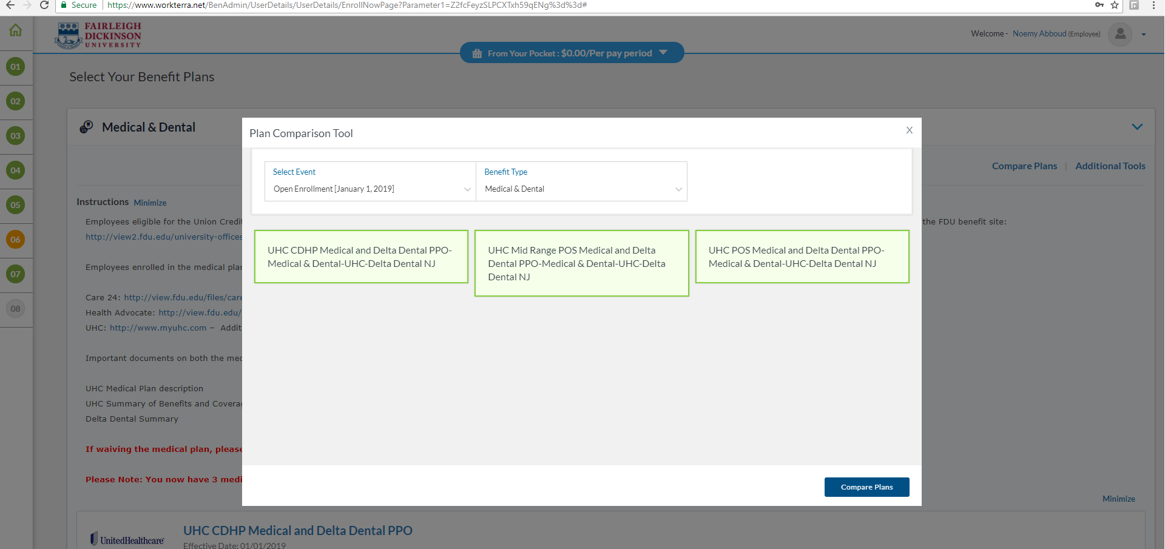Click the browser back arrow
Image resolution: width=1165 pixels, height=549 pixels.
click(x=10, y=5)
